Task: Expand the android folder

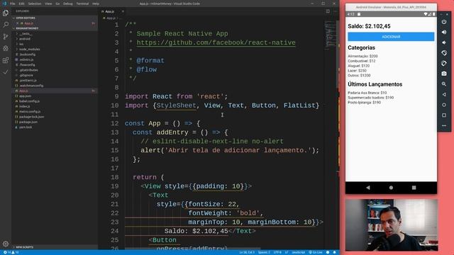Action: point(25,39)
